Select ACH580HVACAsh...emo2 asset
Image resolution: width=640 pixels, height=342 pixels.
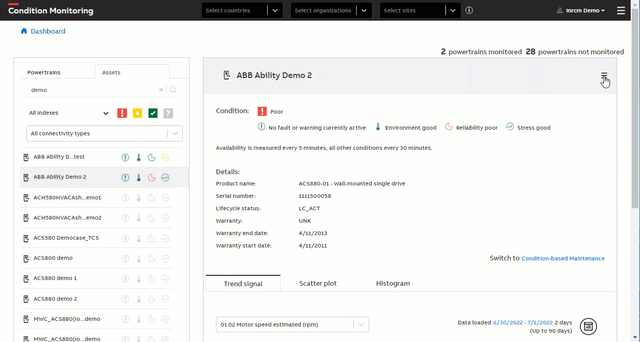click(x=67, y=218)
